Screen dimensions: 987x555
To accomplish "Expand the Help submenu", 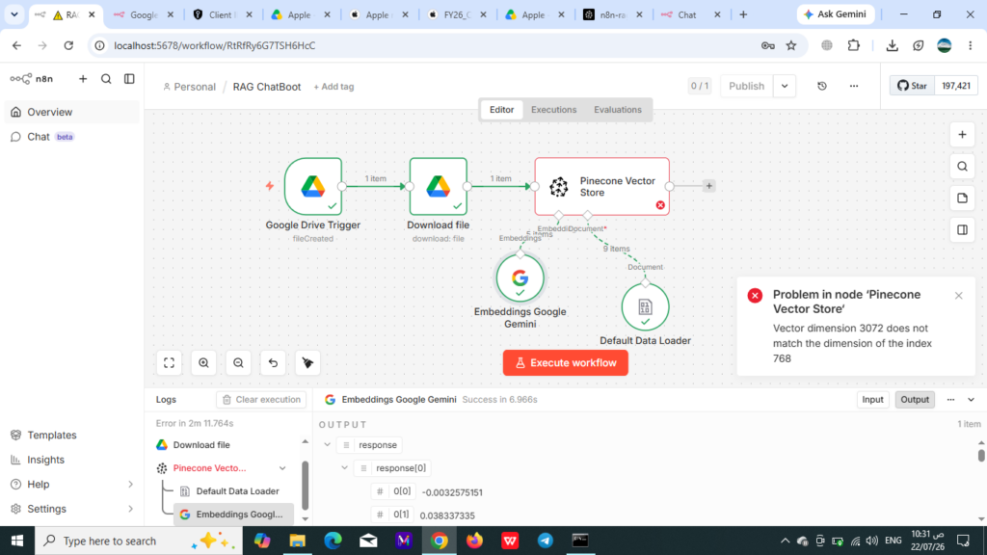I will 130,485.
